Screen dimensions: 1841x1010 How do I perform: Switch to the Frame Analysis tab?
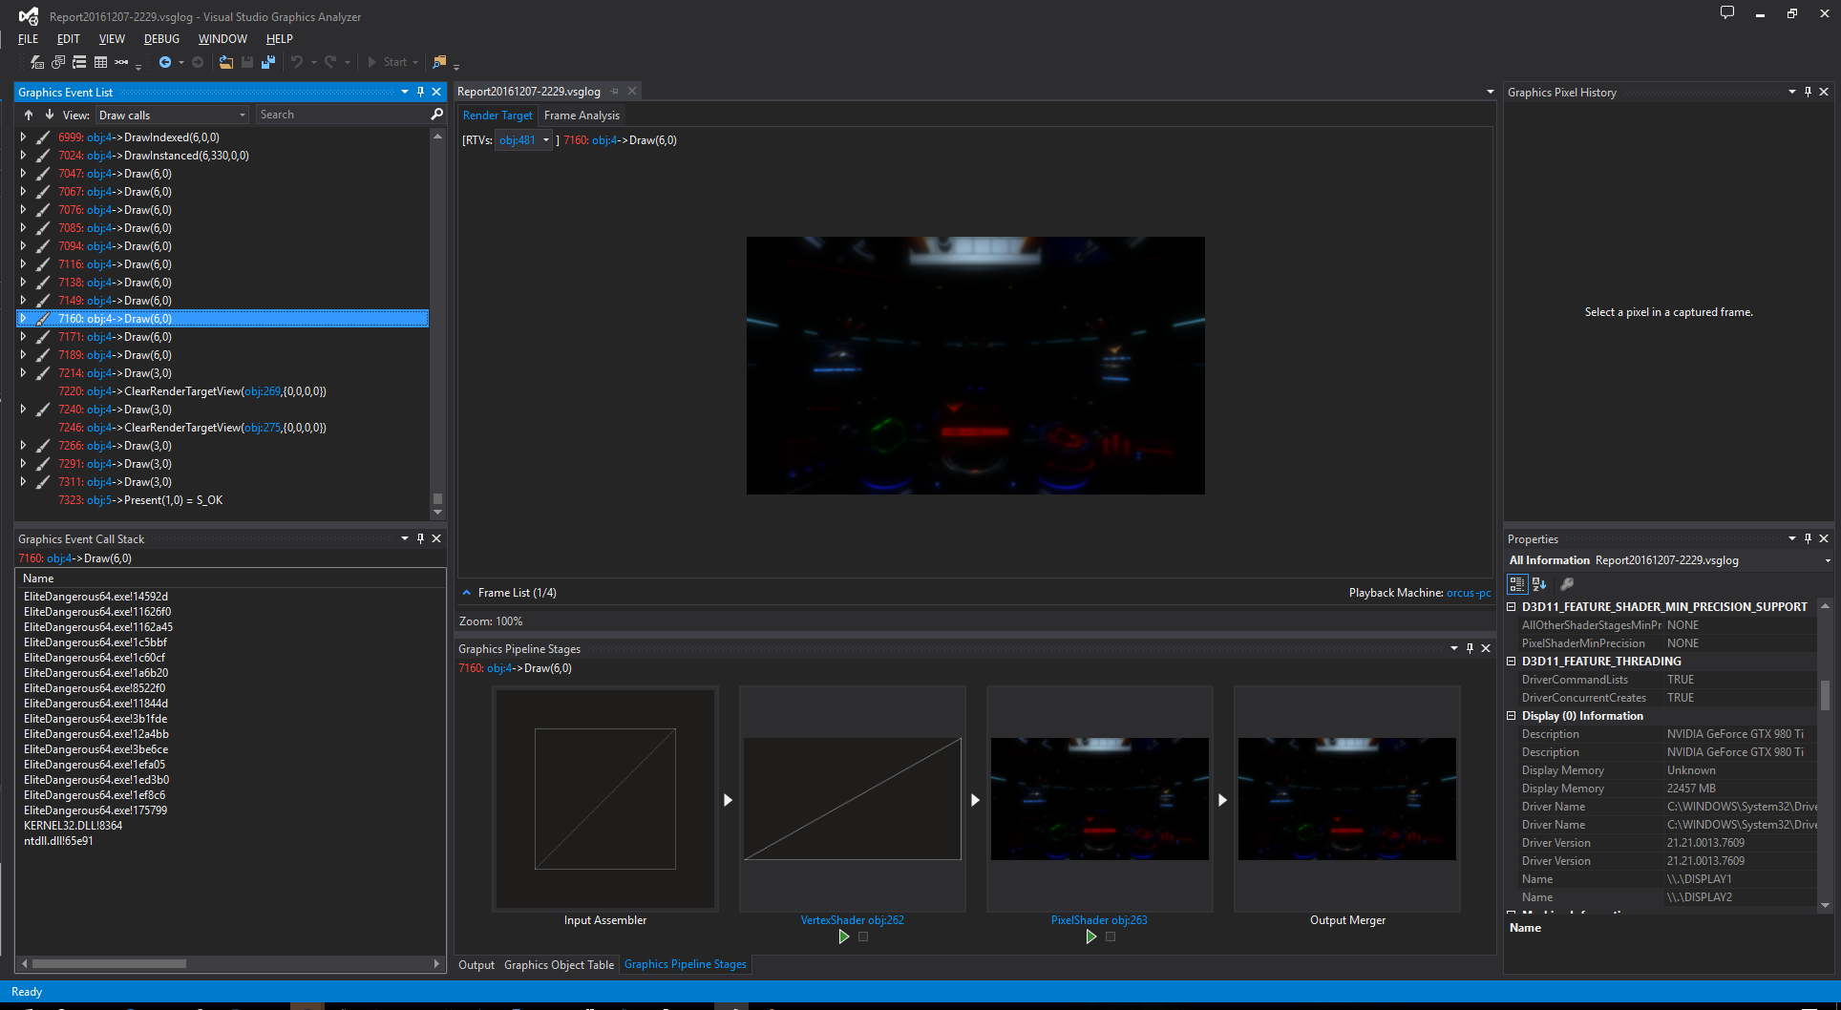coord(582,116)
